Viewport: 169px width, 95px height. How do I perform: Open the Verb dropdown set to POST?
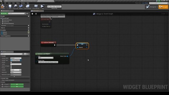[x=46, y=58]
